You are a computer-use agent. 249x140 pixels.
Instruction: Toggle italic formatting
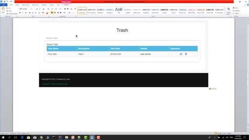[23, 13]
